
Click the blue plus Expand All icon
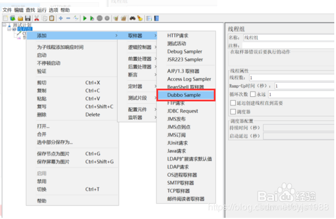pyautogui.click(x=61, y=19)
